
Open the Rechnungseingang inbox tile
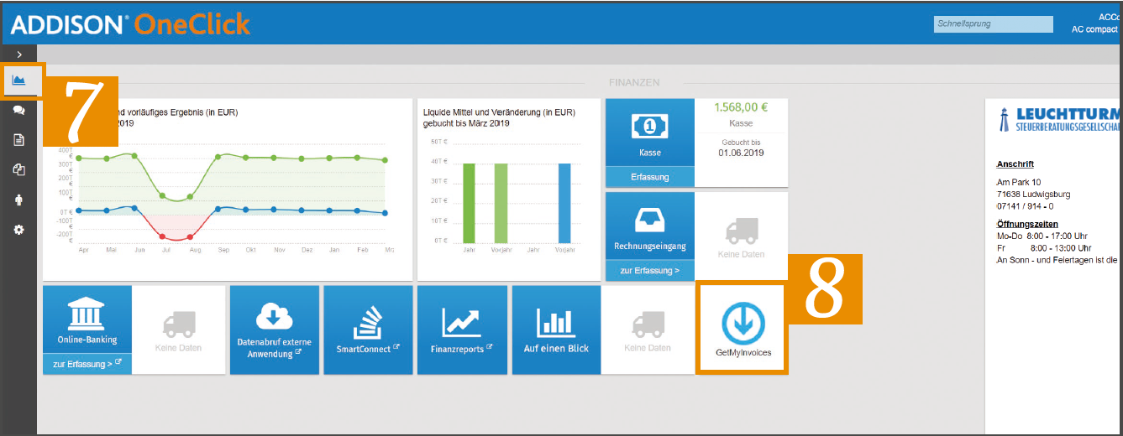[x=650, y=226]
